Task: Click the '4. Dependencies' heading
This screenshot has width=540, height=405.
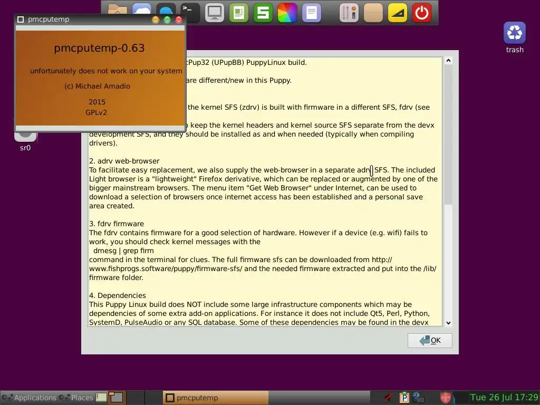Action: coord(118,295)
